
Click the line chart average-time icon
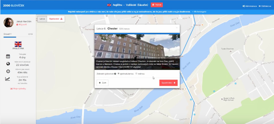click(7, 79)
